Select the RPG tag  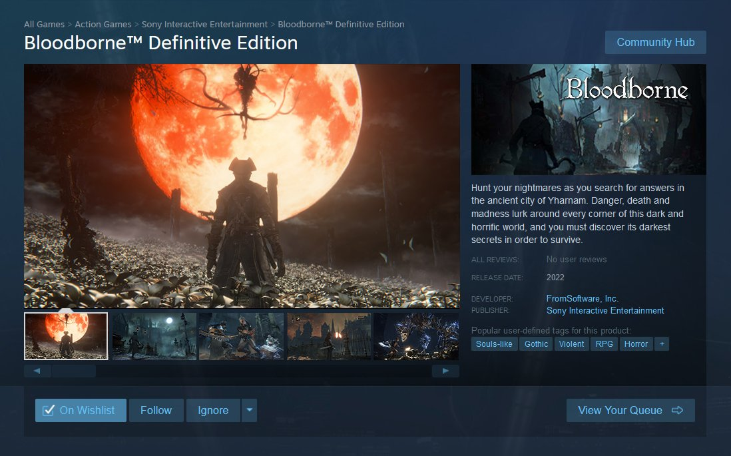[x=605, y=344]
